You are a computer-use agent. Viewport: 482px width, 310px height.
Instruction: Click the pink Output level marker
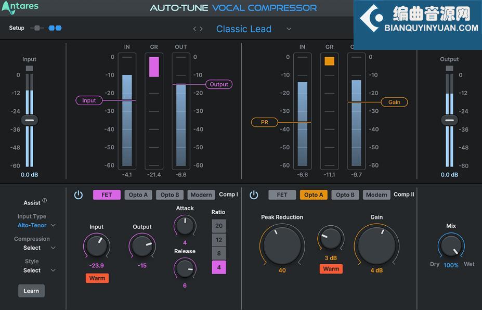point(219,84)
